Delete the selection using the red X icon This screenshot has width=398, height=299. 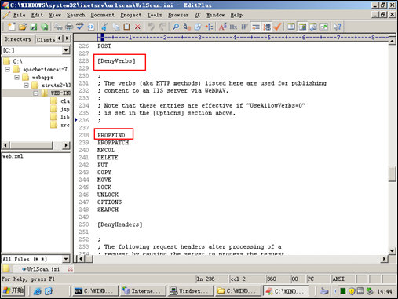137,27
